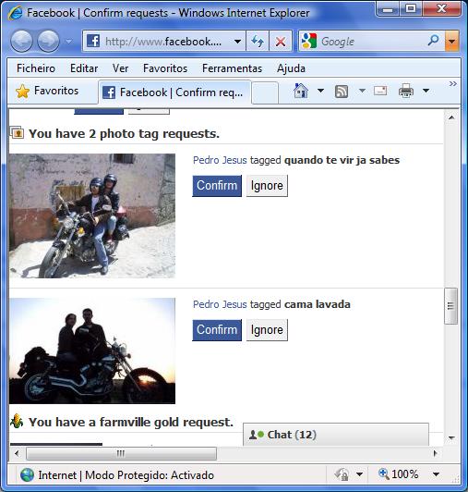
Task: Open the search provider options dropdown
Action: [451, 41]
